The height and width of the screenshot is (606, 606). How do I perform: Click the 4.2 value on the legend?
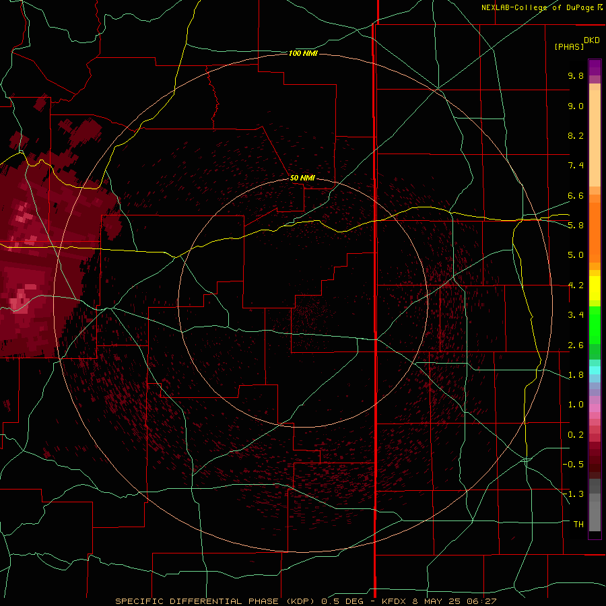576,285
